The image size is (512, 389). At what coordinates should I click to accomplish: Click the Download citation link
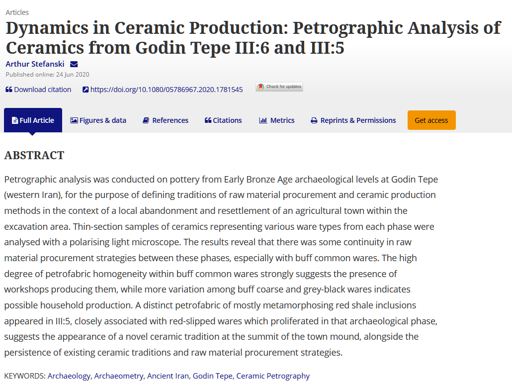point(42,90)
